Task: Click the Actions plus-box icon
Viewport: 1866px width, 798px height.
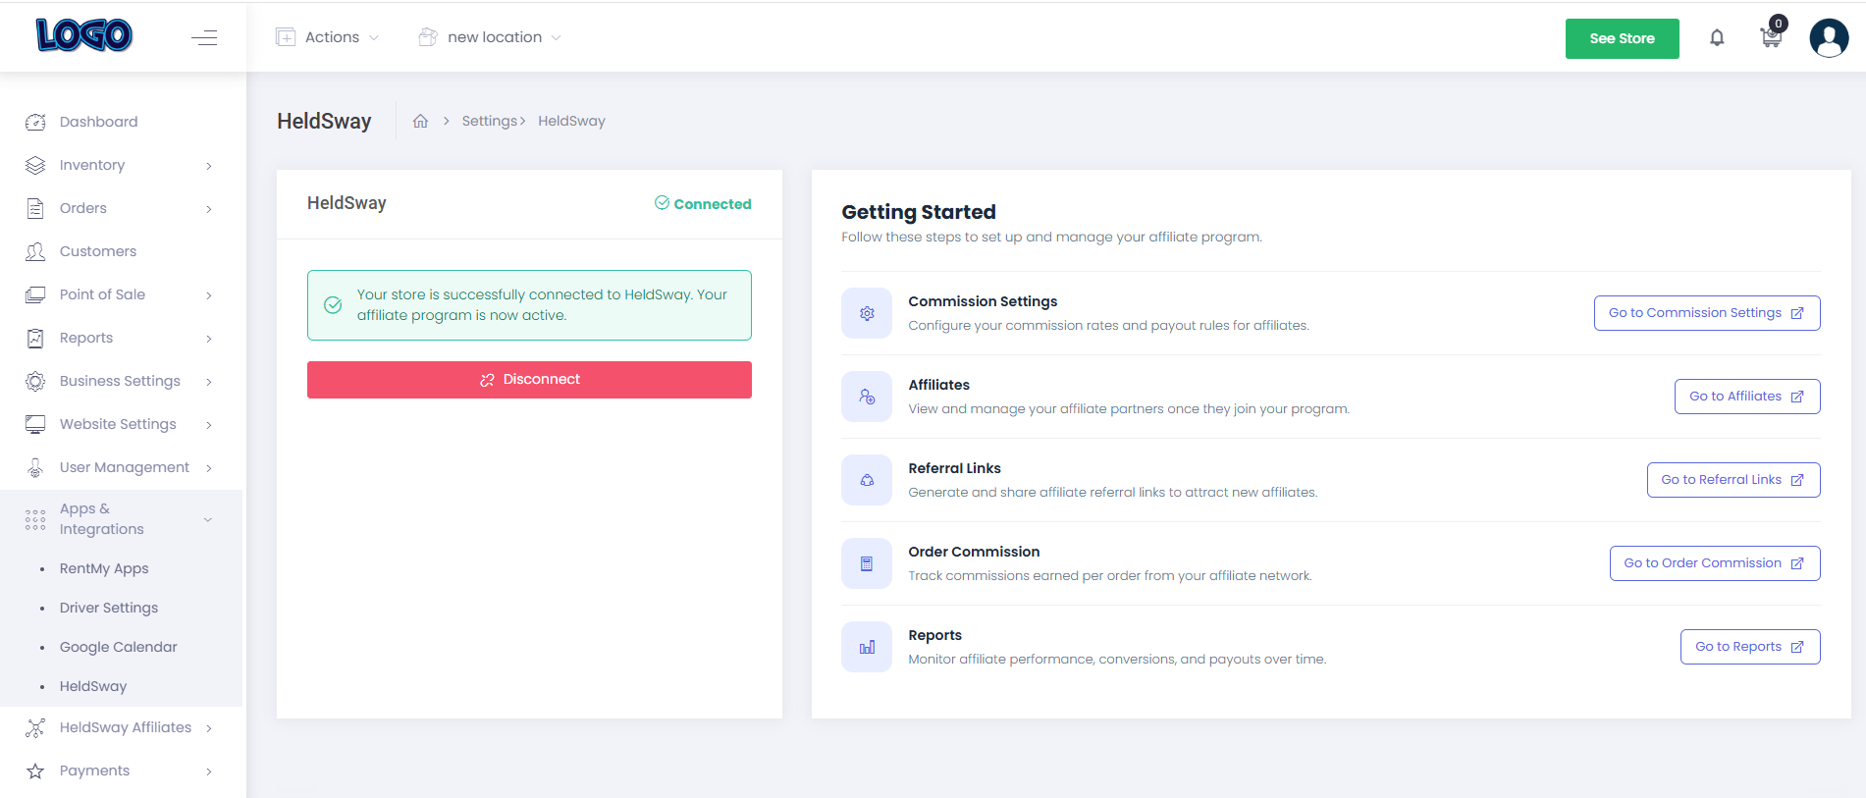Action: coord(286,37)
